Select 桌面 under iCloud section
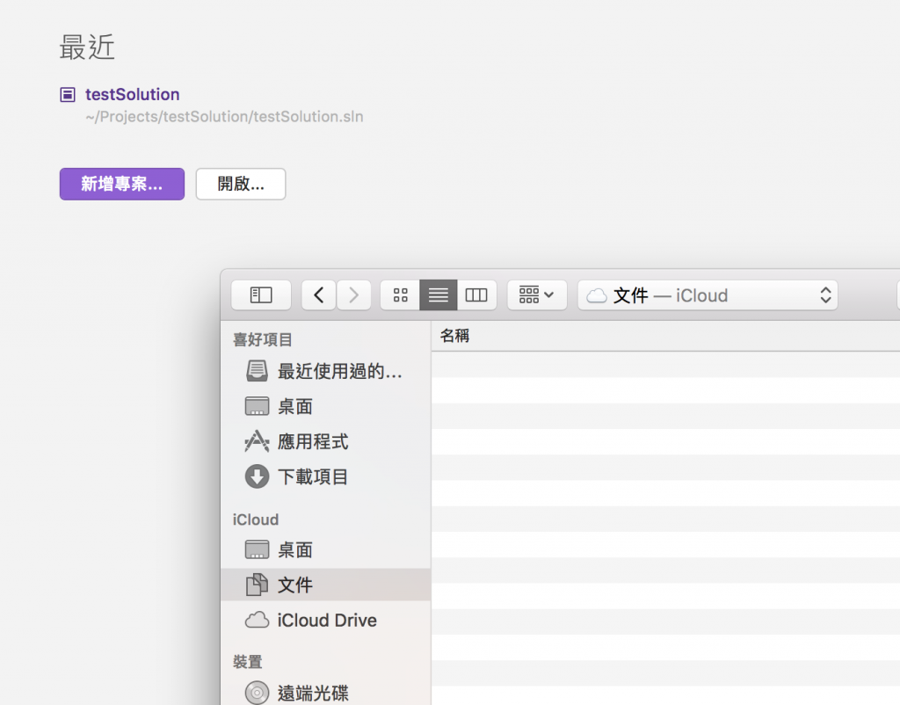900x705 pixels. click(325, 550)
